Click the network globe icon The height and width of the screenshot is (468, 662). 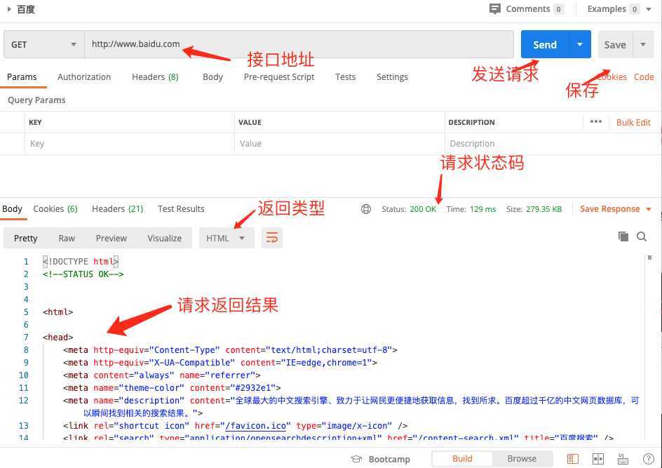coord(365,209)
